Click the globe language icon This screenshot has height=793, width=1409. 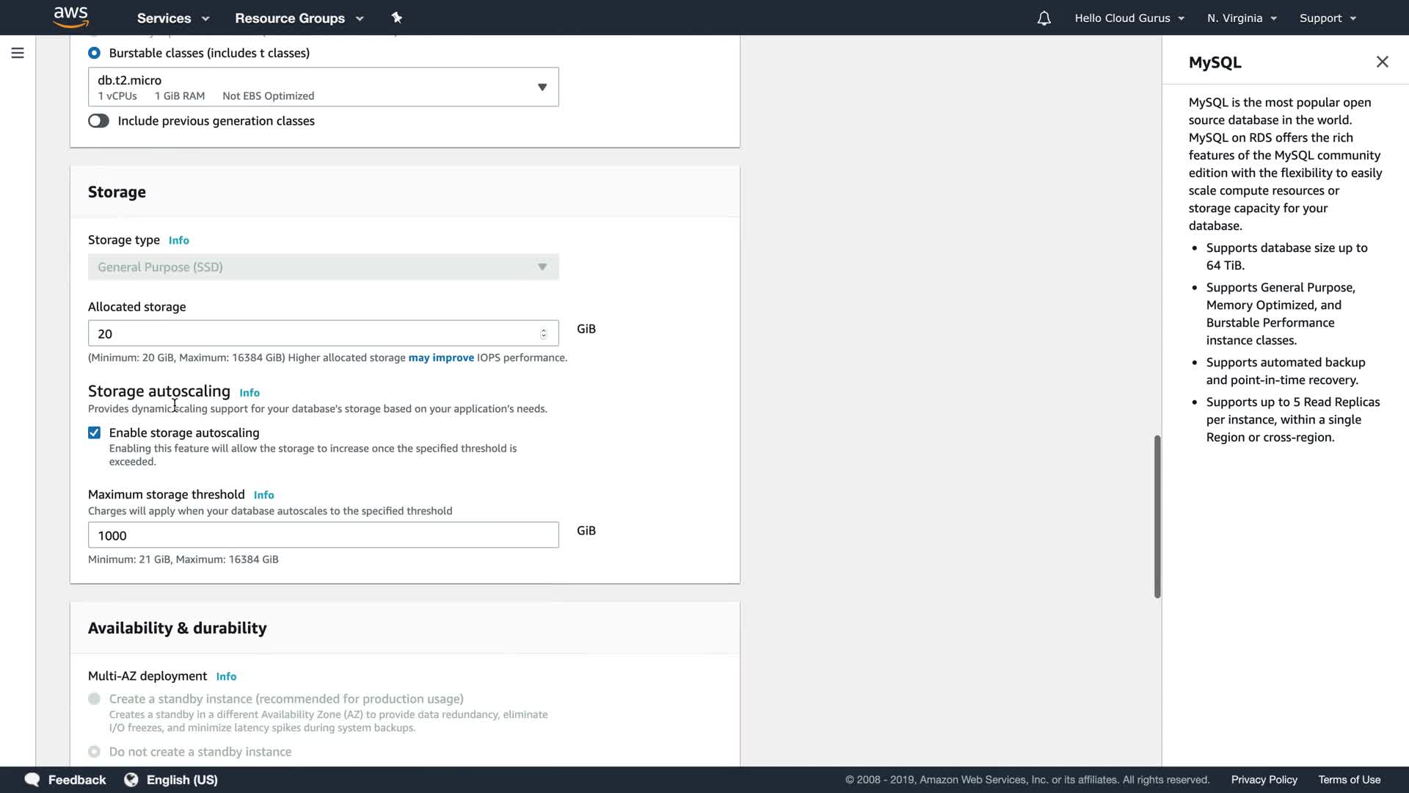131,779
